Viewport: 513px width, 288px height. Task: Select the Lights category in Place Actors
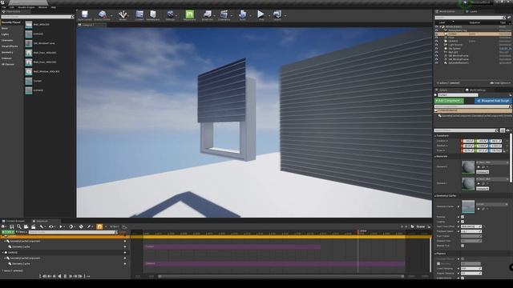pos(5,34)
